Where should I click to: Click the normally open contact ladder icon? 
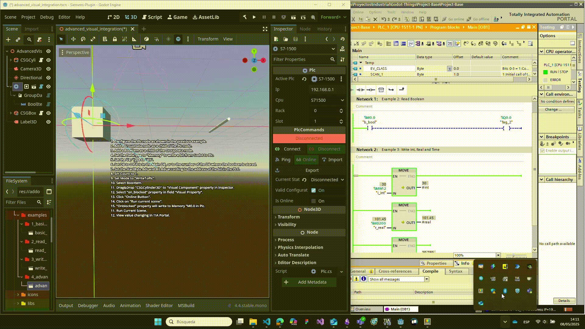coord(360,90)
